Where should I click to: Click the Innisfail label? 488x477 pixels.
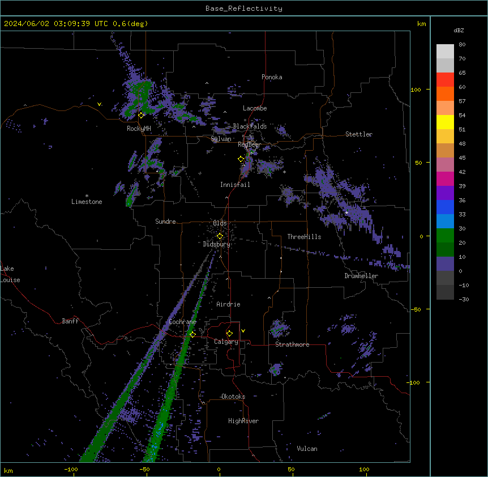tap(235, 185)
